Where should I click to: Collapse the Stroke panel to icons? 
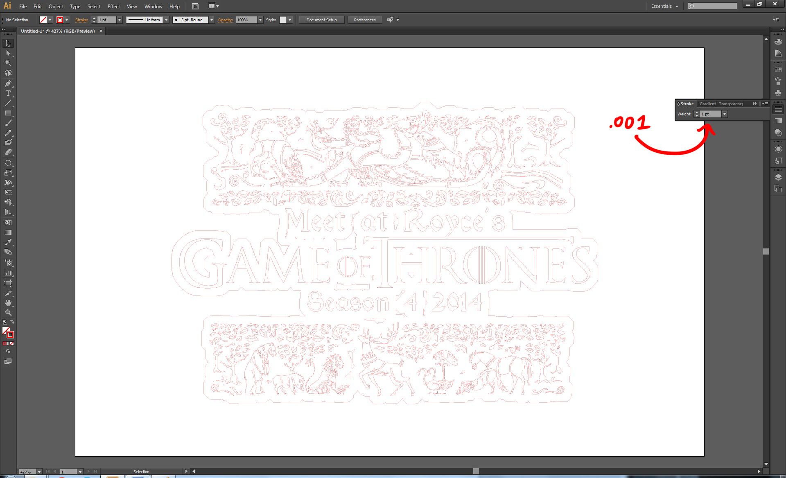755,104
